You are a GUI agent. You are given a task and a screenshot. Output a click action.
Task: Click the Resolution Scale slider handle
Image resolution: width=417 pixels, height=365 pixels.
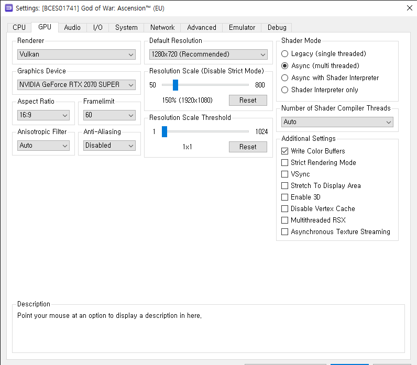pos(175,85)
